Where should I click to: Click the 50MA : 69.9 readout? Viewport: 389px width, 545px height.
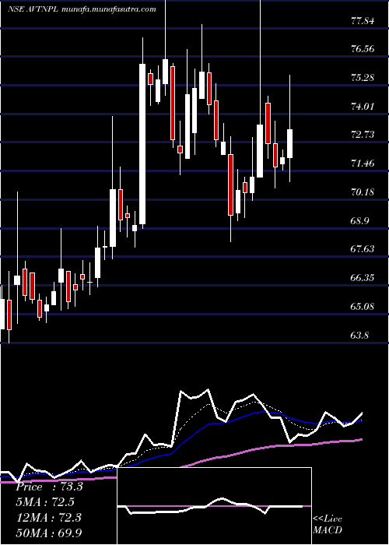[x=48, y=533]
